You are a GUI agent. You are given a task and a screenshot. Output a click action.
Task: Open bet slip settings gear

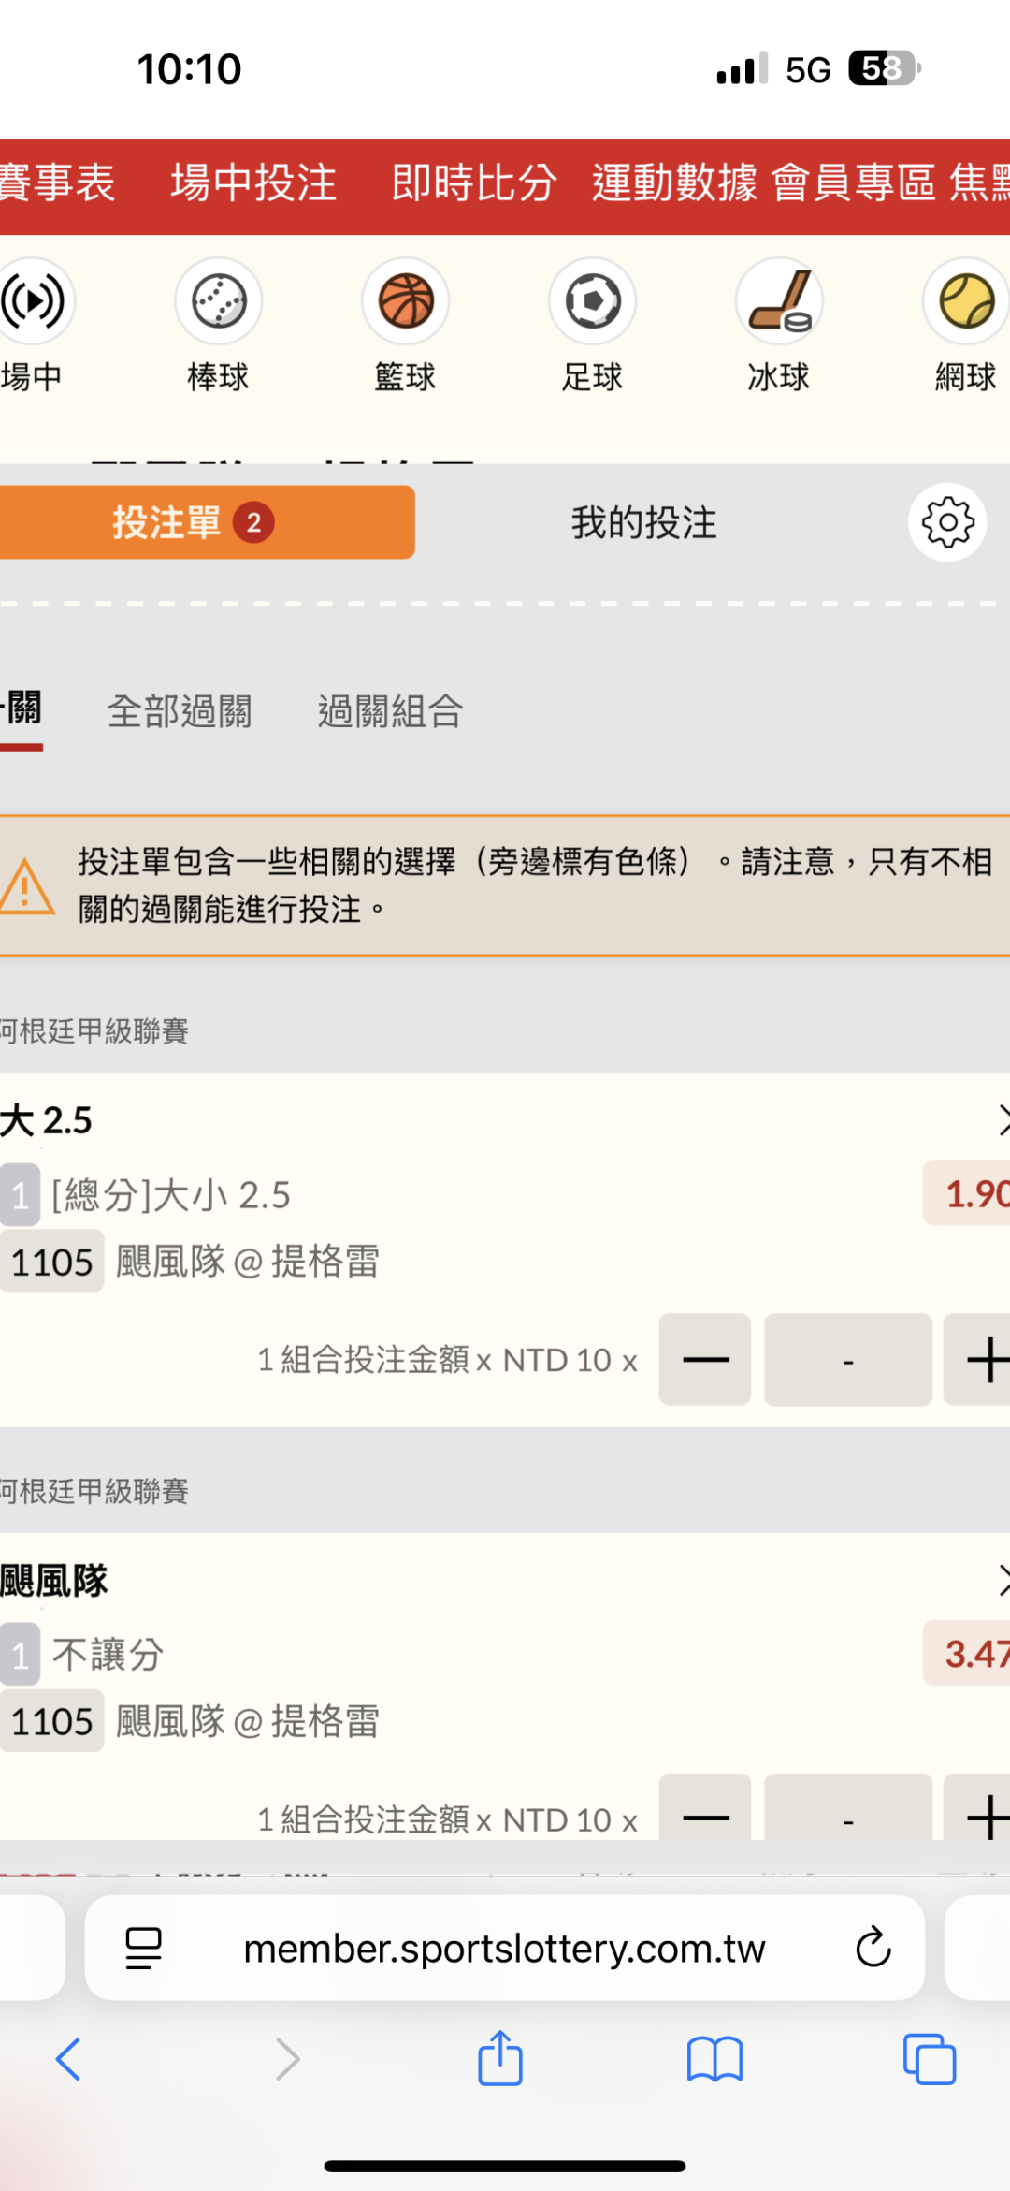coord(947,522)
